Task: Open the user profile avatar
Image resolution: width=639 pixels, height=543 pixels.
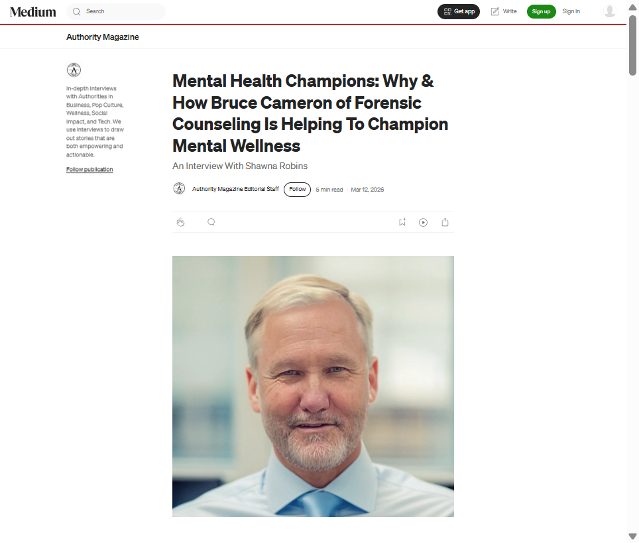Action: coord(610,11)
